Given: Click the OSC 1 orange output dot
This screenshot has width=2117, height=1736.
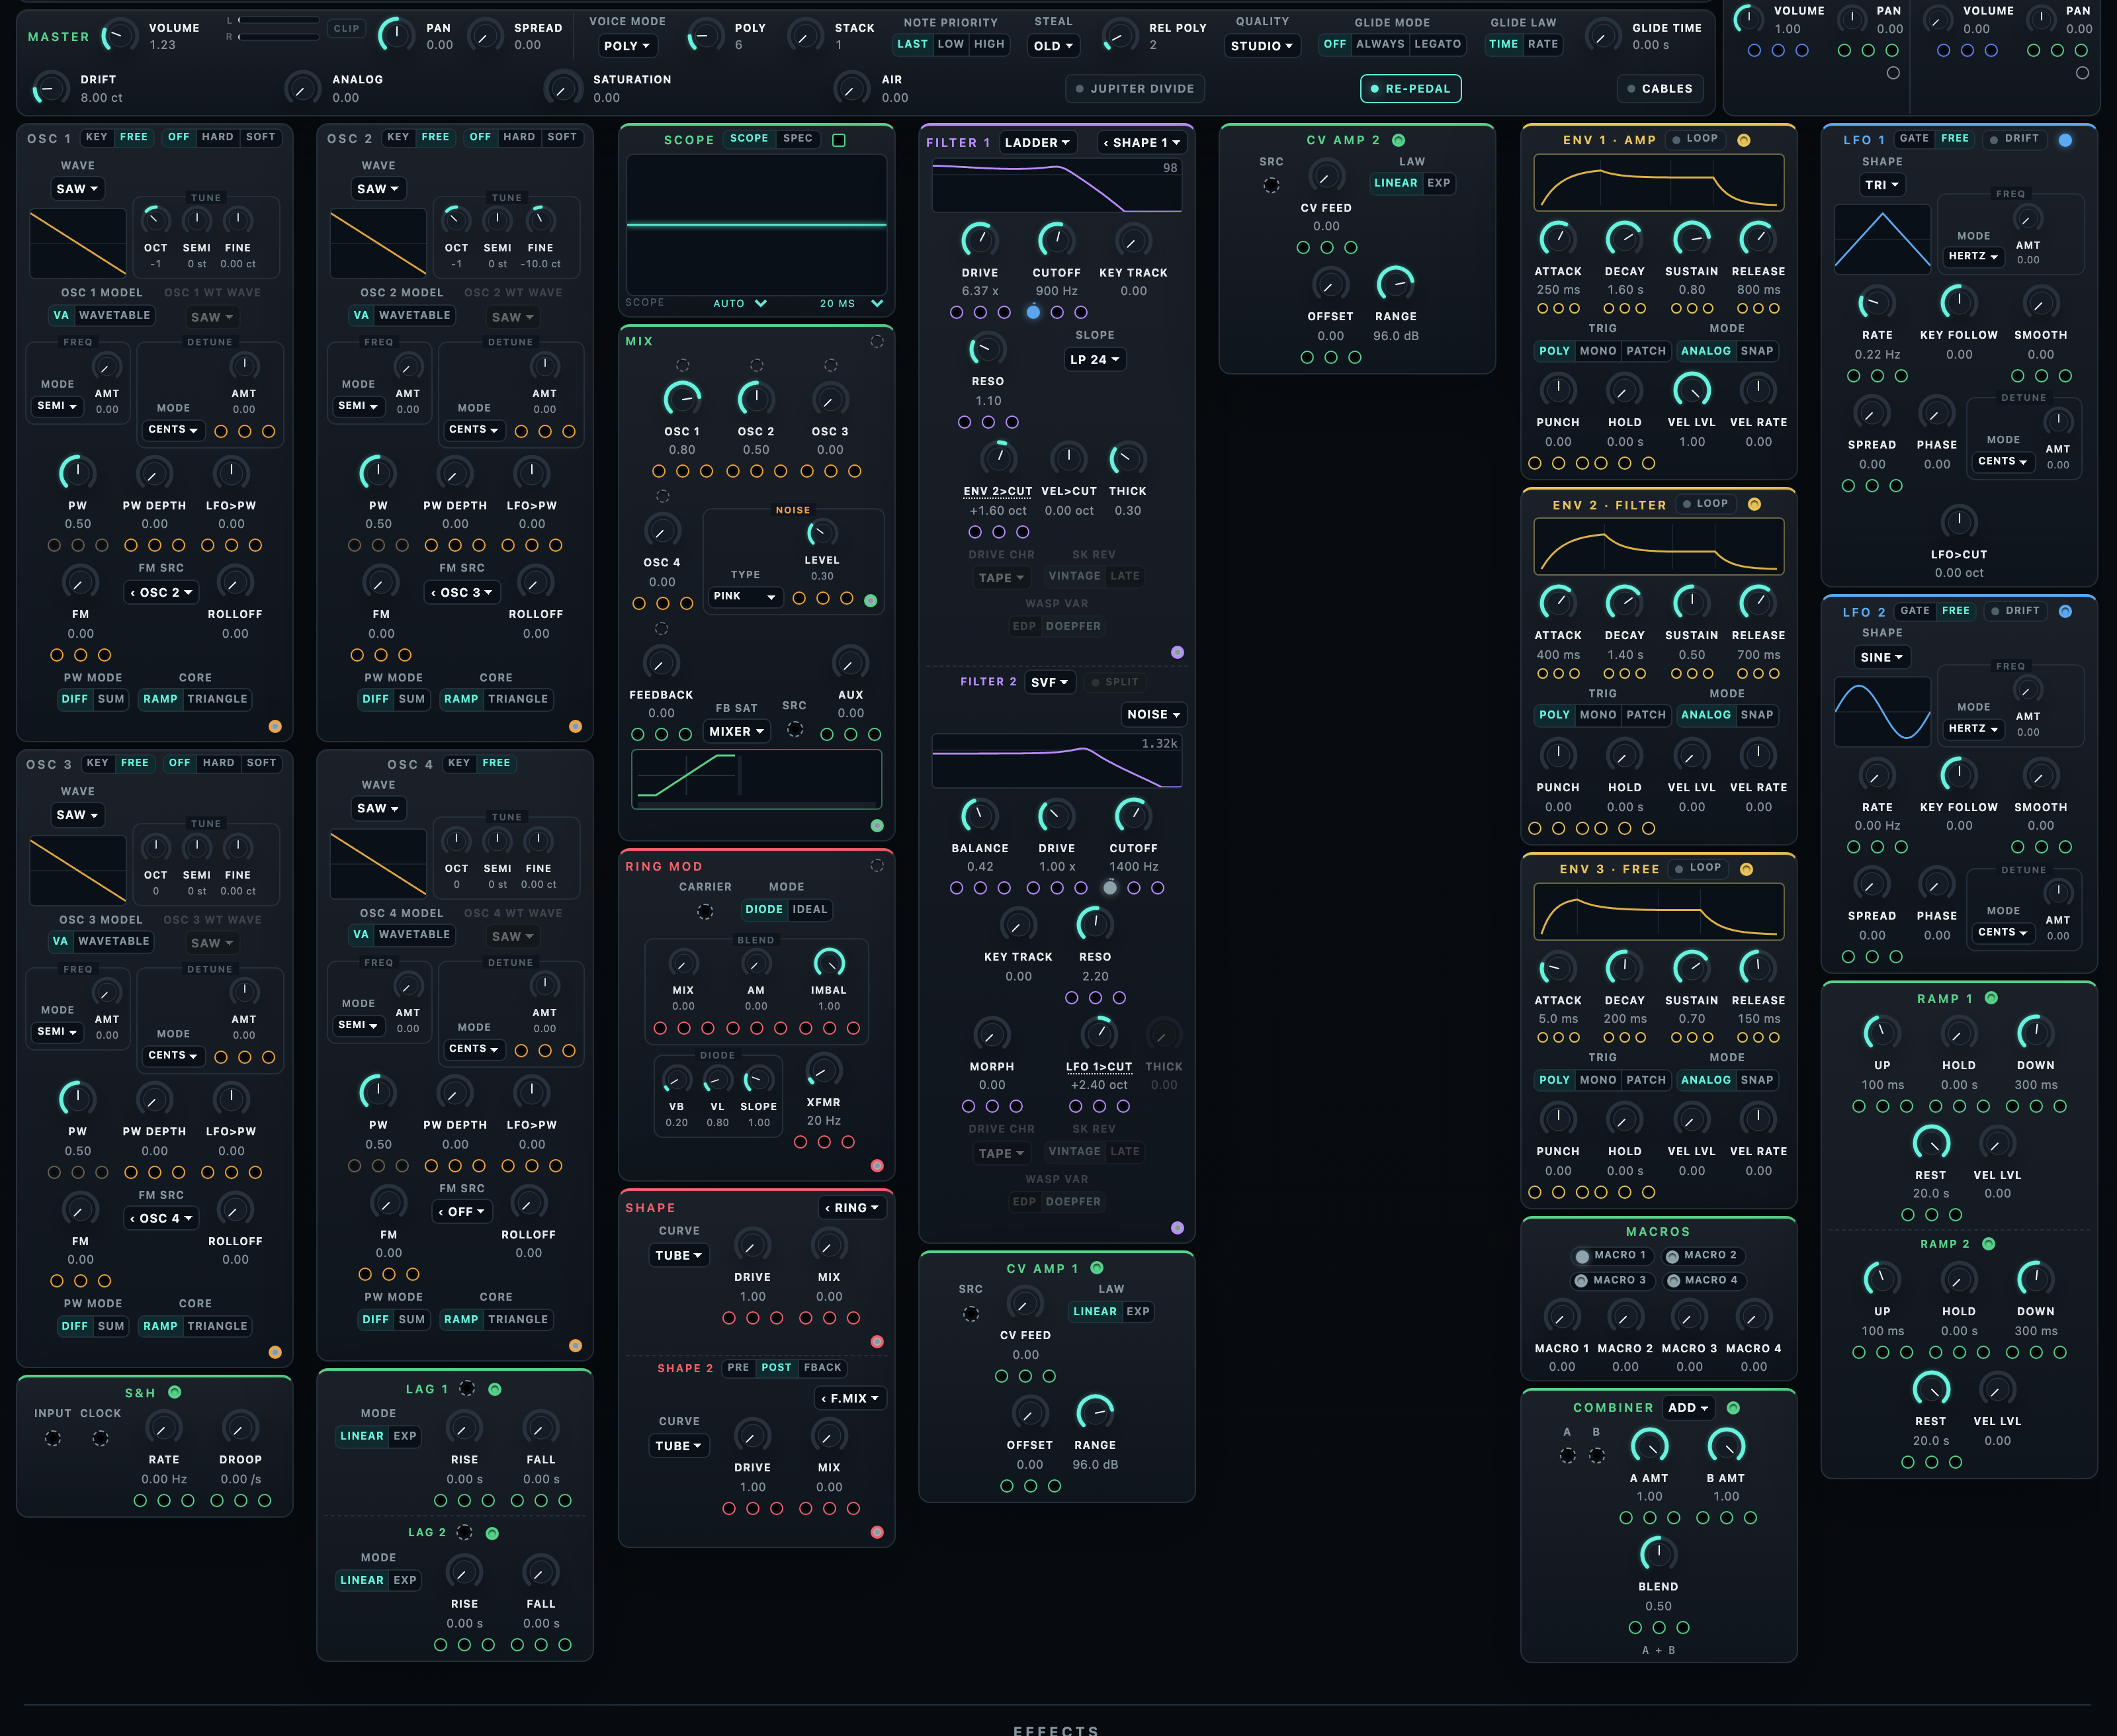Looking at the screenshot, I should pyautogui.click(x=275, y=727).
